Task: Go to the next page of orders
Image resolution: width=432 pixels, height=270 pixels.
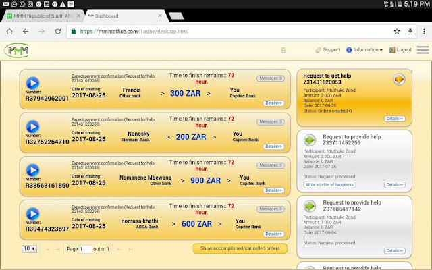Action: 119,249
